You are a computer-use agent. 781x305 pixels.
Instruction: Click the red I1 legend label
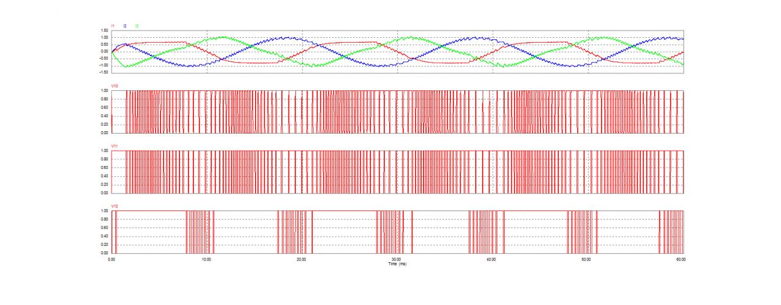tap(113, 26)
